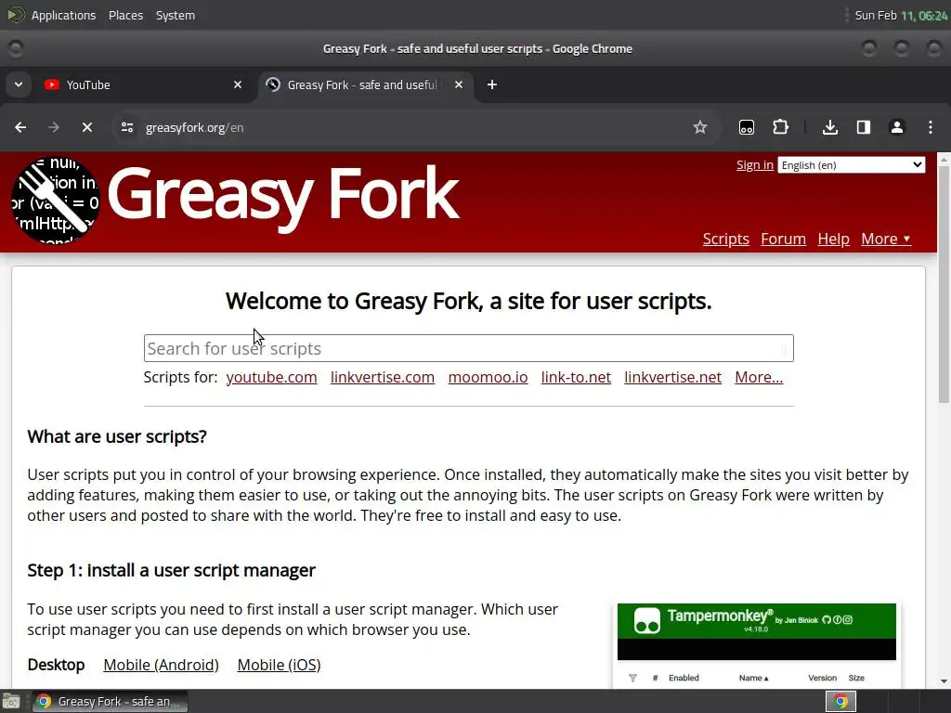Image resolution: width=951 pixels, height=713 pixels.
Task: Open the Scripts navigation link
Action: (x=726, y=239)
